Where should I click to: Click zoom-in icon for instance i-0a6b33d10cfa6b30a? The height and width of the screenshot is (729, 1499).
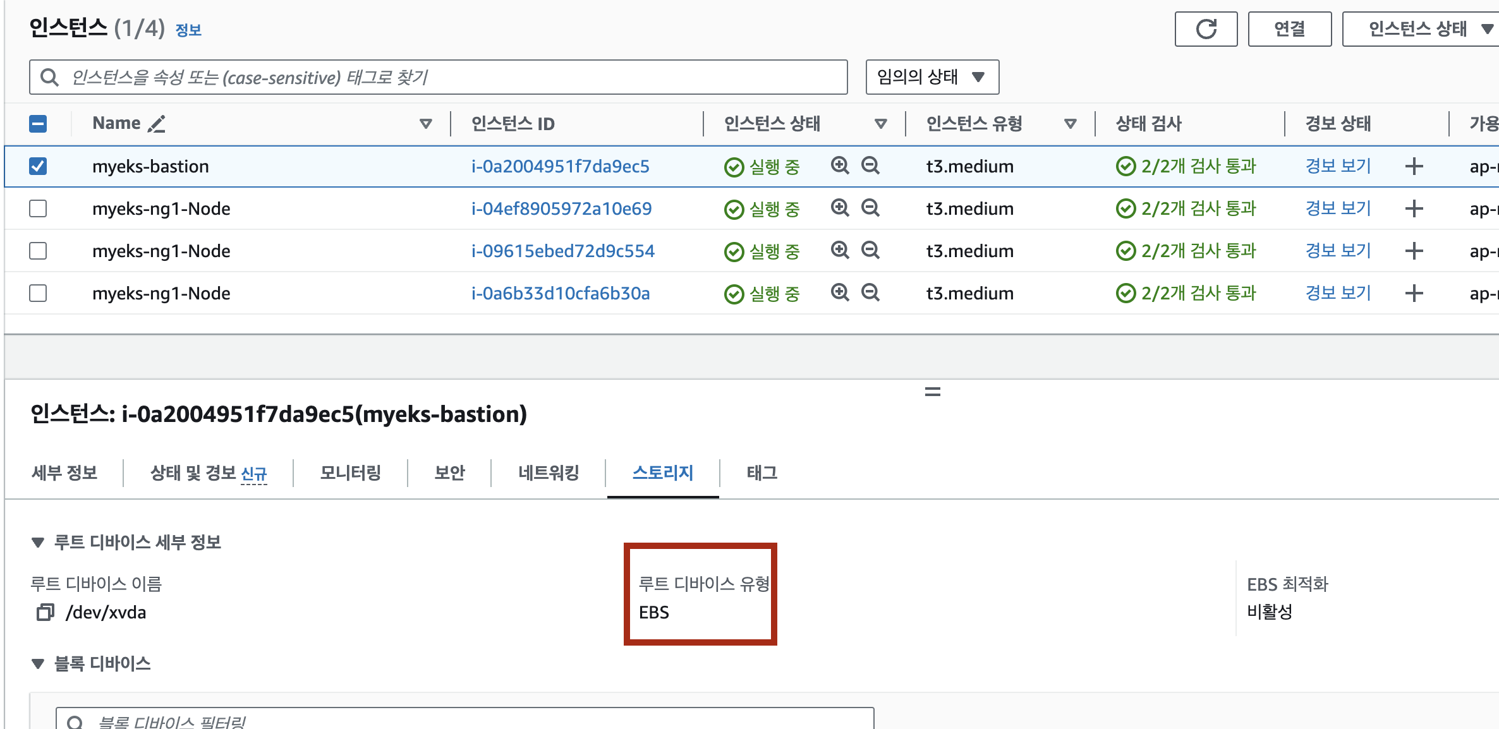click(840, 292)
